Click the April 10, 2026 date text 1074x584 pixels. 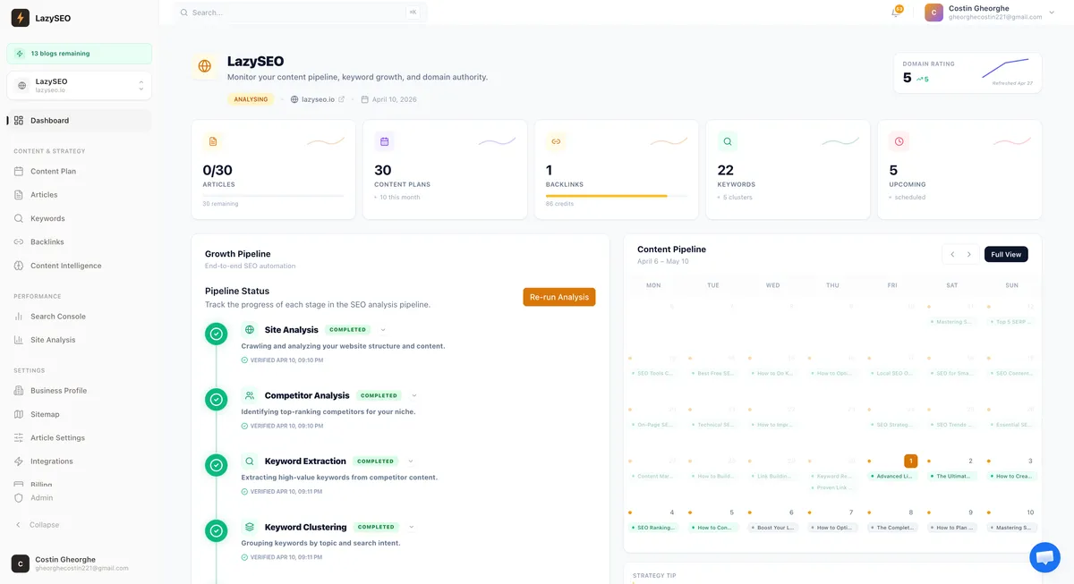tap(395, 99)
